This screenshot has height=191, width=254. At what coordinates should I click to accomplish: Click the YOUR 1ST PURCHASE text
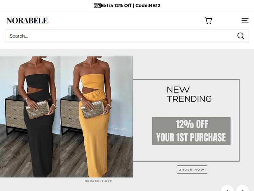(191, 137)
